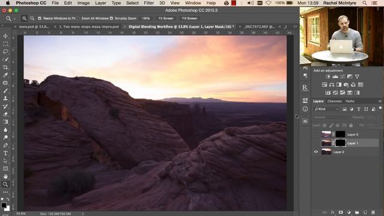384x216 pixels.
Task: Open the status bar info arrow
Action: [x=83, y=214]
